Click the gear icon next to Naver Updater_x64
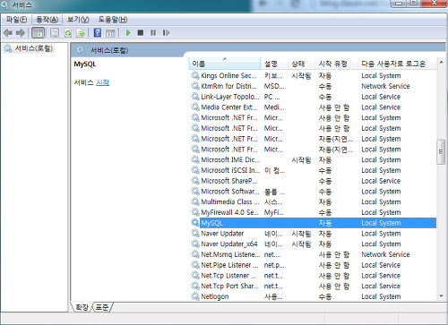Image resolution: width=448 pixels, height=325 pixels. click(195, 244)
